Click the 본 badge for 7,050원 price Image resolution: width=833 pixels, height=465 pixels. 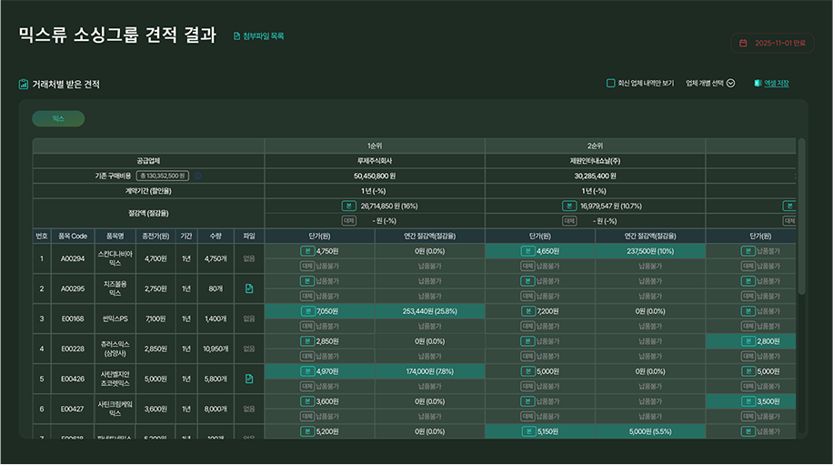307,311
